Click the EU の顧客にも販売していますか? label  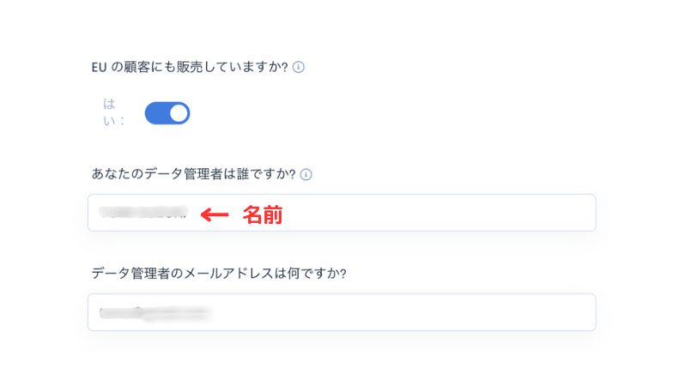[x=190, y=67]
